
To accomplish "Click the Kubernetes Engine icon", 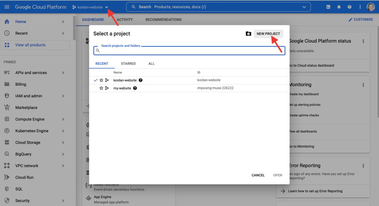I will pyautogui.click(x=7, y=131).
